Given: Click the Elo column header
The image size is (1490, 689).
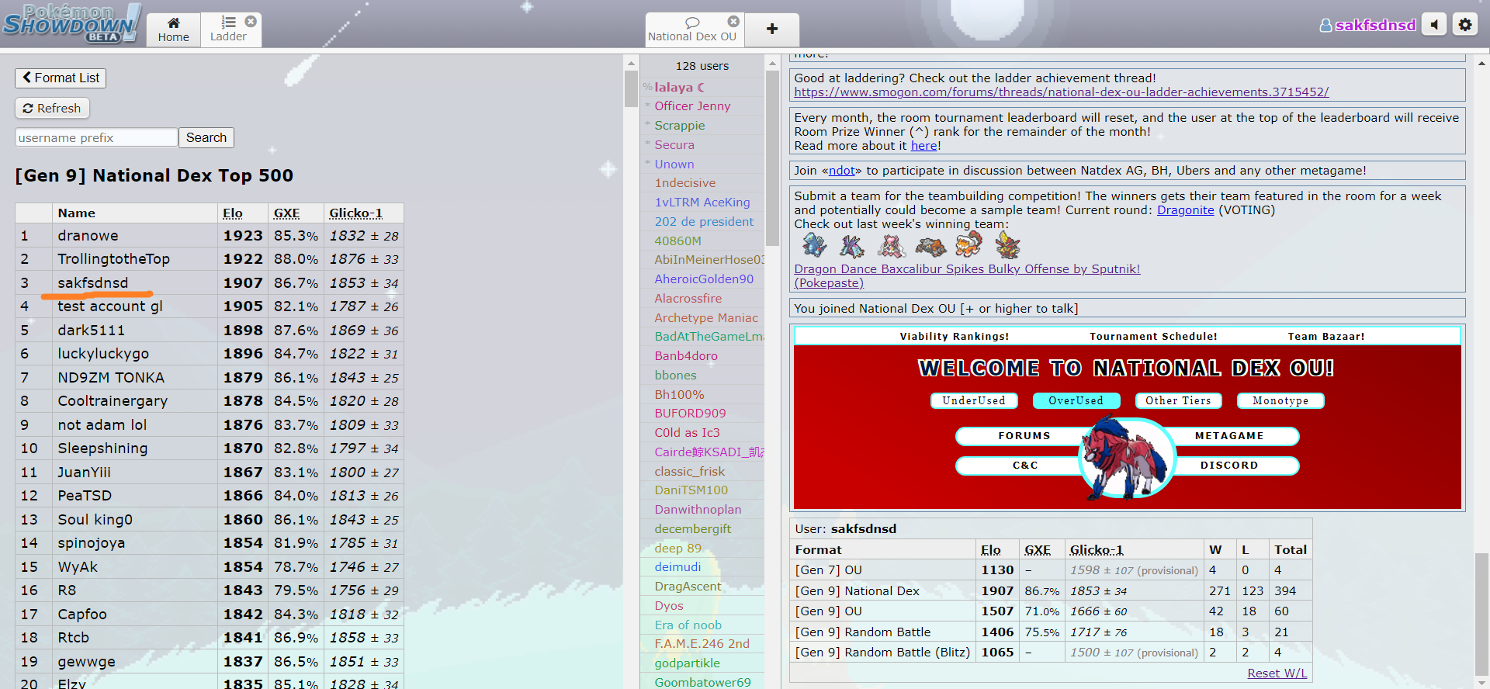Looking at the screenshot, I should point(233,213).
